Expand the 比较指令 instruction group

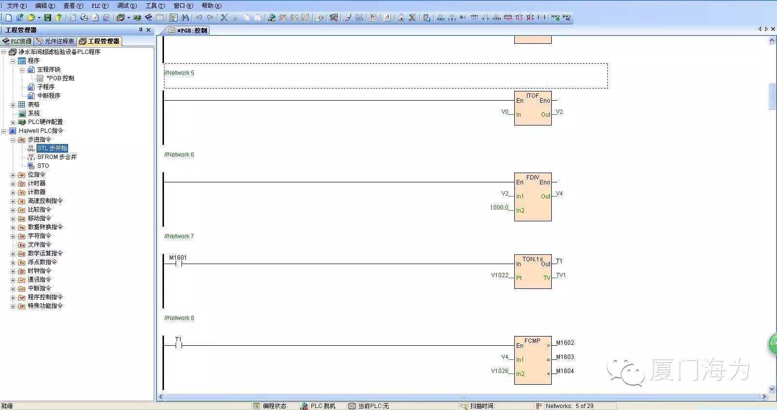[13, 210]
